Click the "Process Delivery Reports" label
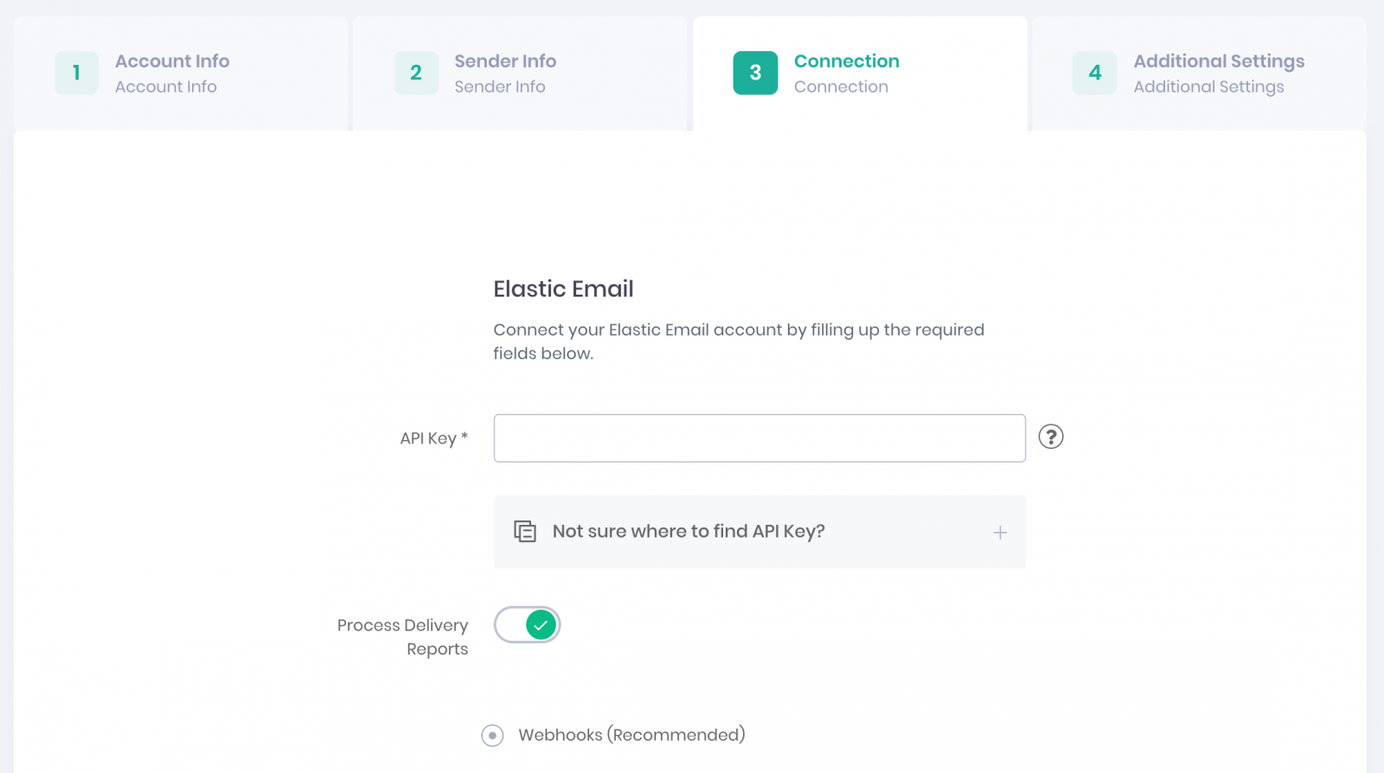 pos(402,636)
